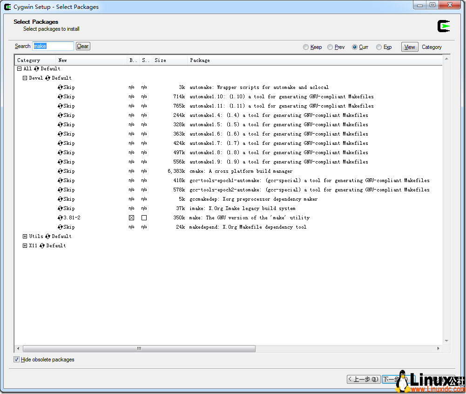
Task: Uncheck binary checkbox for make package
Action: [x=131, y=218]
